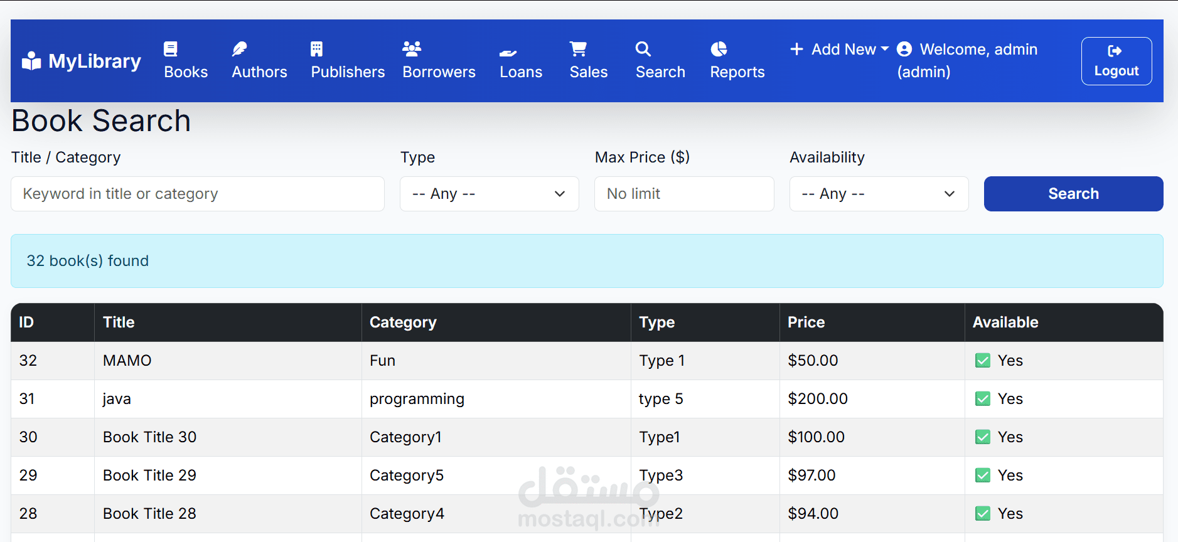Click the Publishers building icon

pos(317,49)
